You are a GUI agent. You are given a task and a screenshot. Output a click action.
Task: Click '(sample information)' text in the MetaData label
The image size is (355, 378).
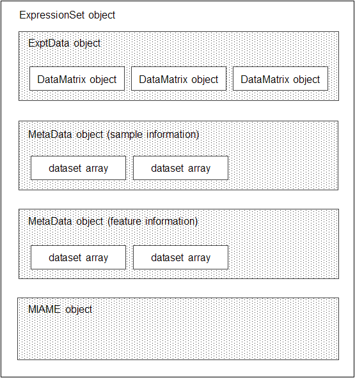click(x=153, y=135)
